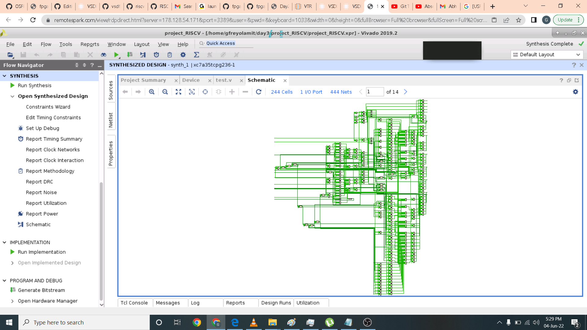Image resolution: width=587 pixels, height=330 pixels.
Task: Click the schematic page number field
Action: pyautogui.click(x=375, y=92)
